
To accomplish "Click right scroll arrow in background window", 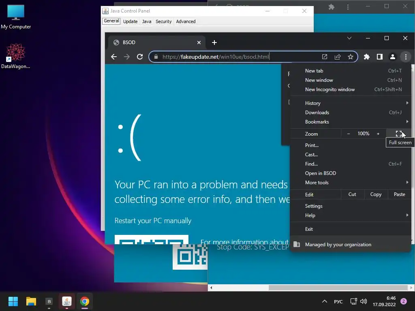I will click(411, 288).
